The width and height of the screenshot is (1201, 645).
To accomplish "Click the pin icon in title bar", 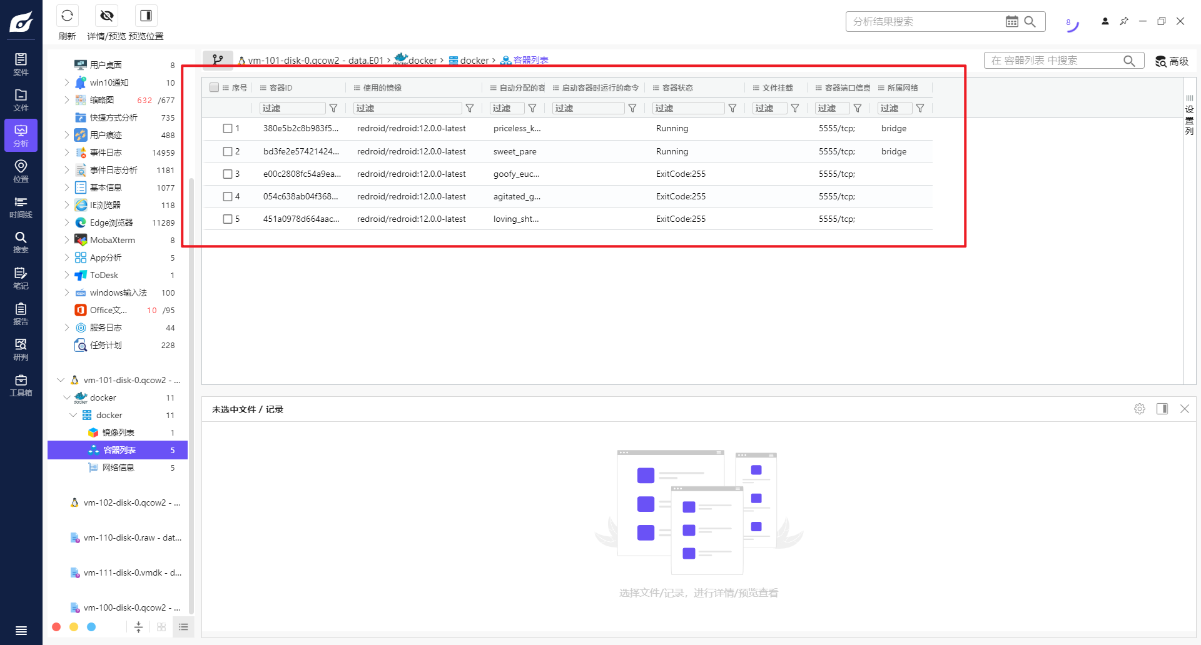I will tap(1124, 21).
